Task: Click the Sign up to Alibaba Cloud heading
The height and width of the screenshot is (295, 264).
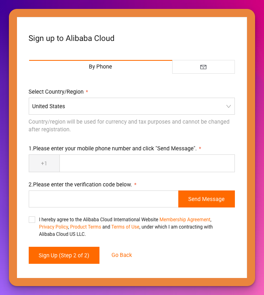Action: coord(71,38)
